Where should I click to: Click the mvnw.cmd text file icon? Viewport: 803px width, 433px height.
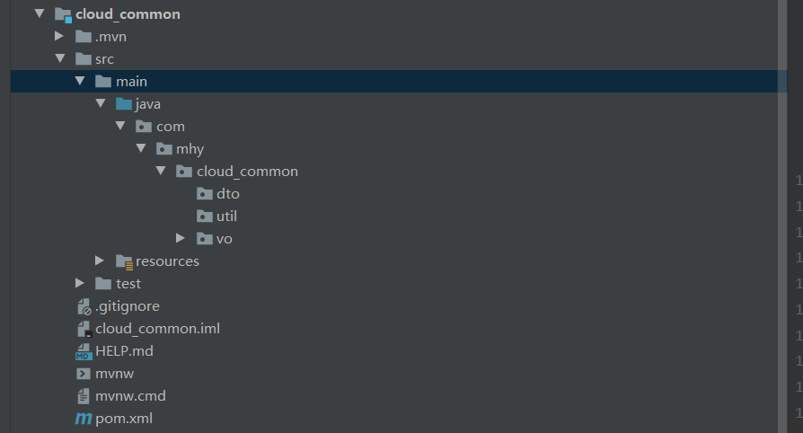(83, 396)
